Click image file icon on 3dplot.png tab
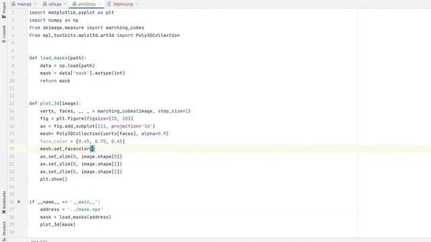This screenshot has height=242, width=431. 109,4
